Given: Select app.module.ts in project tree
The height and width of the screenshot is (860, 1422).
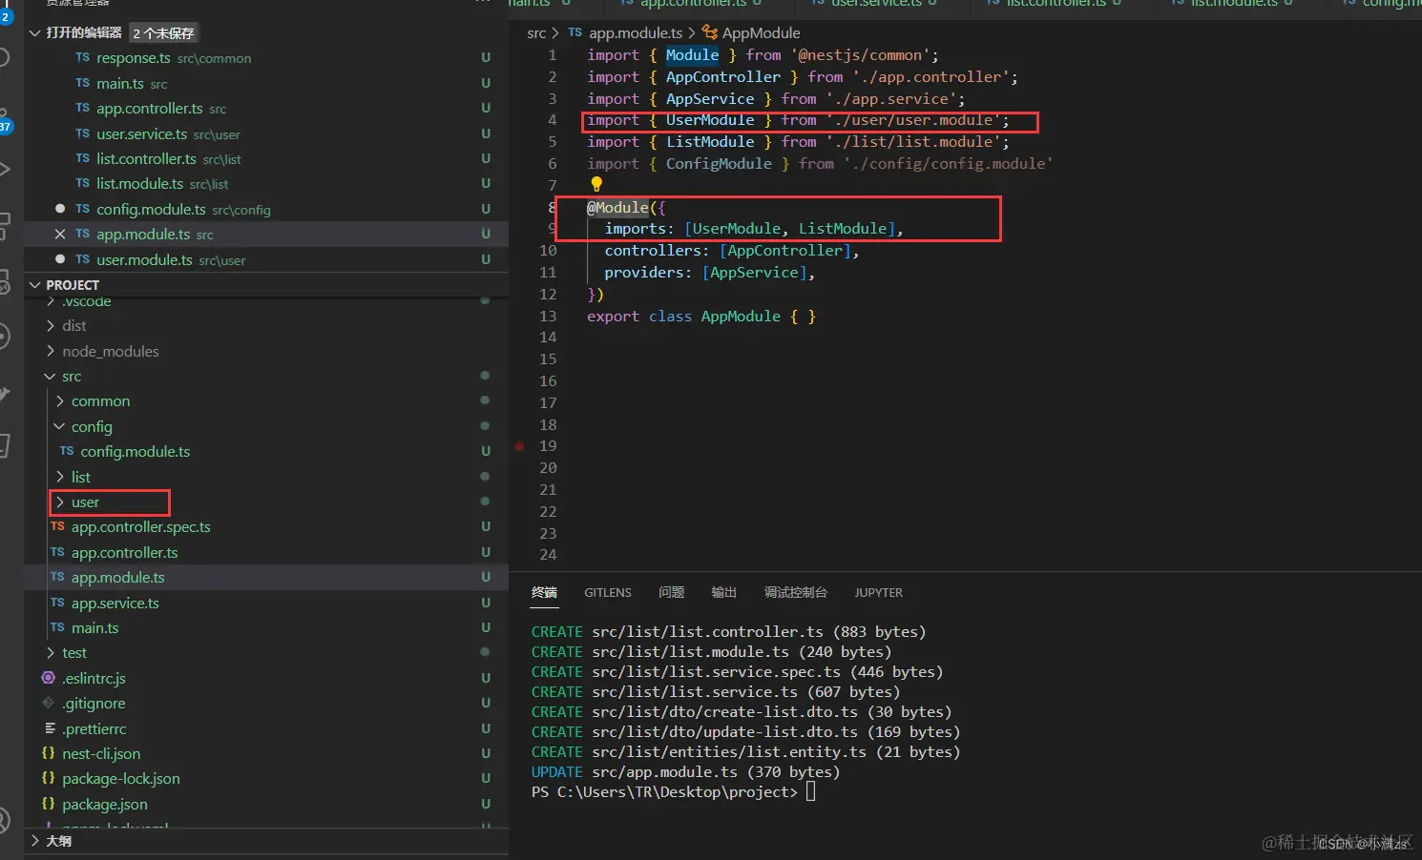Looking at the screenshot, I should tap(265, 577).
